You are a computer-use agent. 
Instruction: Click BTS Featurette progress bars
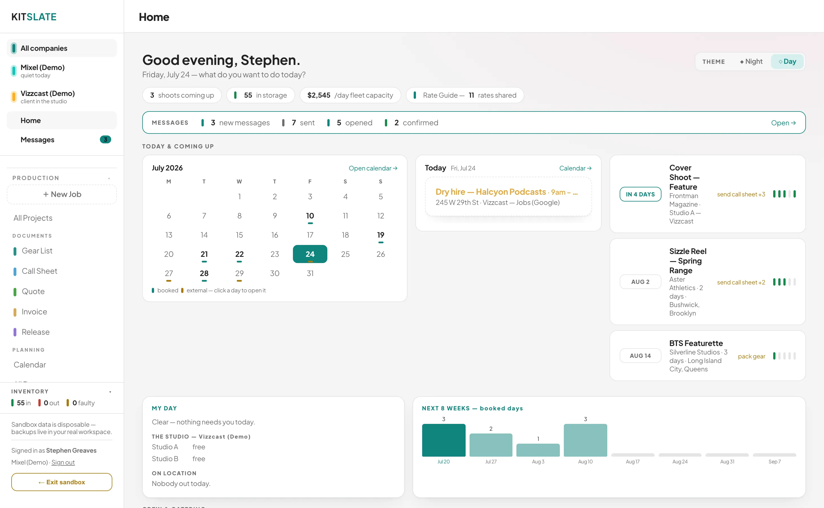[784, 356]
